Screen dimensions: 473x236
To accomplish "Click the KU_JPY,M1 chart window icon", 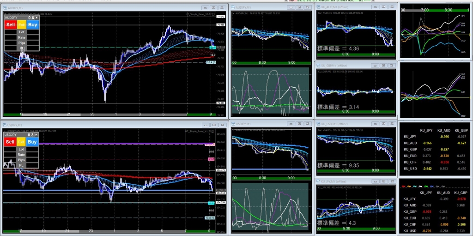I will click(x=319, y=182).
